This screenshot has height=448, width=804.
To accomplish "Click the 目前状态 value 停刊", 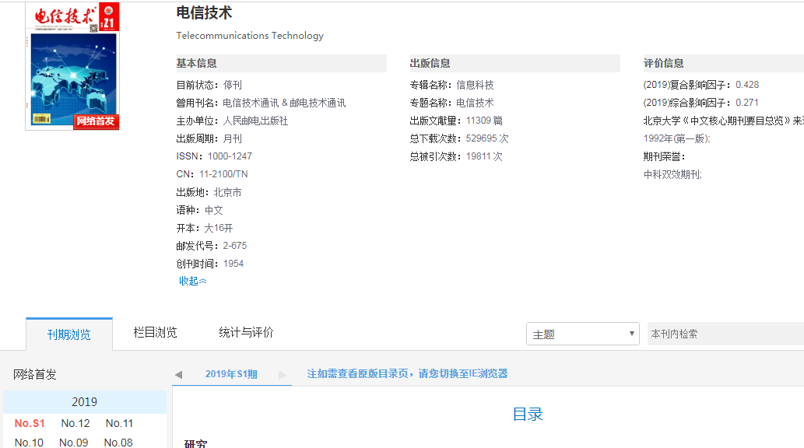I will pos(232,85).
